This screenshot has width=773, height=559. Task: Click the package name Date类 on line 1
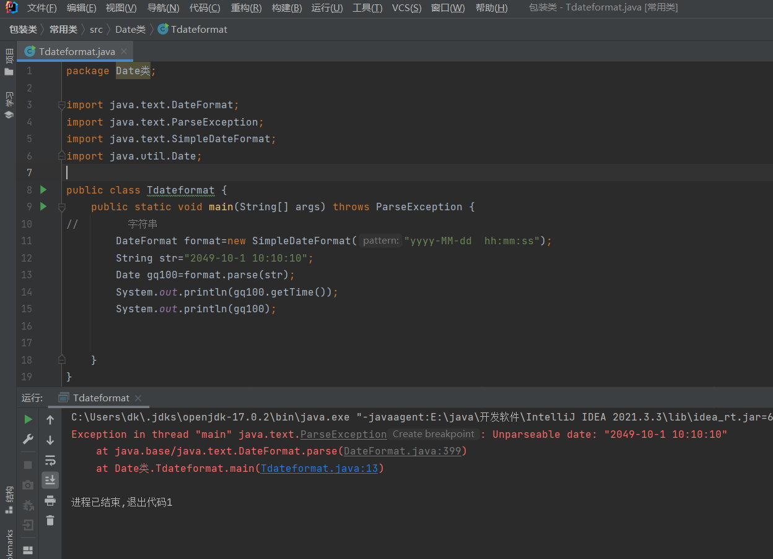[133, 71]
